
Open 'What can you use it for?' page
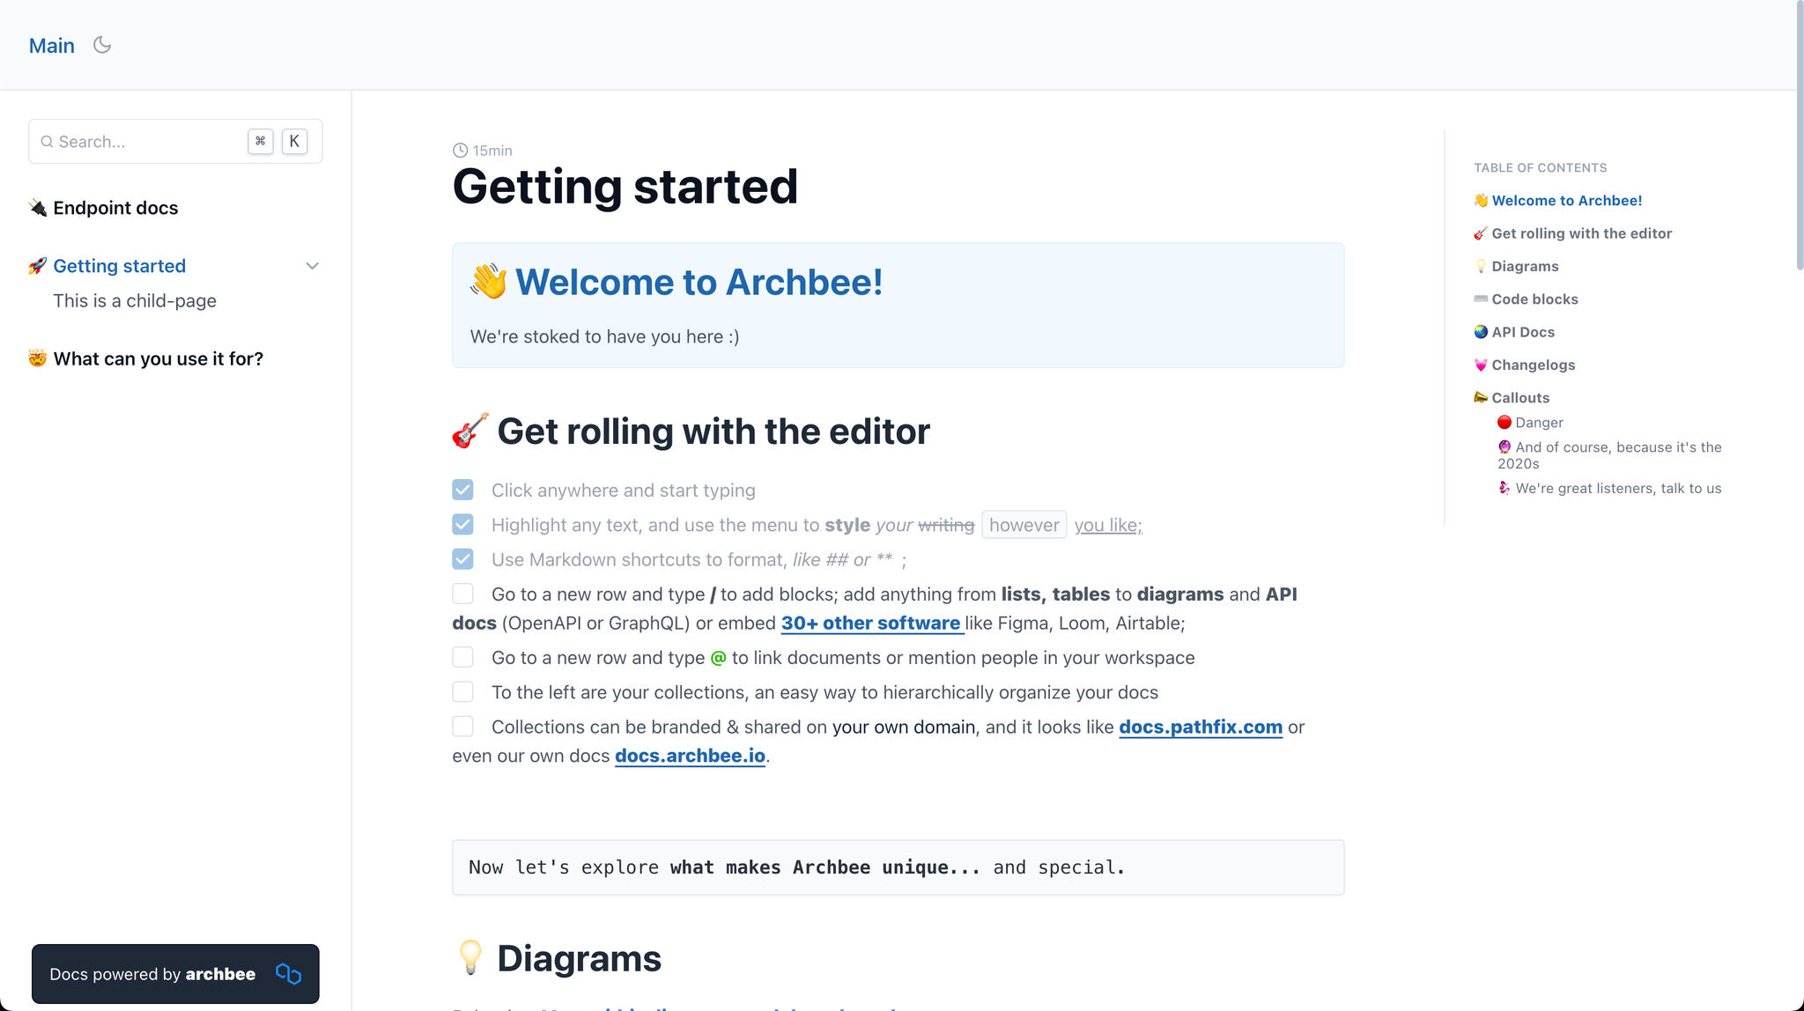tap(159, 358)
